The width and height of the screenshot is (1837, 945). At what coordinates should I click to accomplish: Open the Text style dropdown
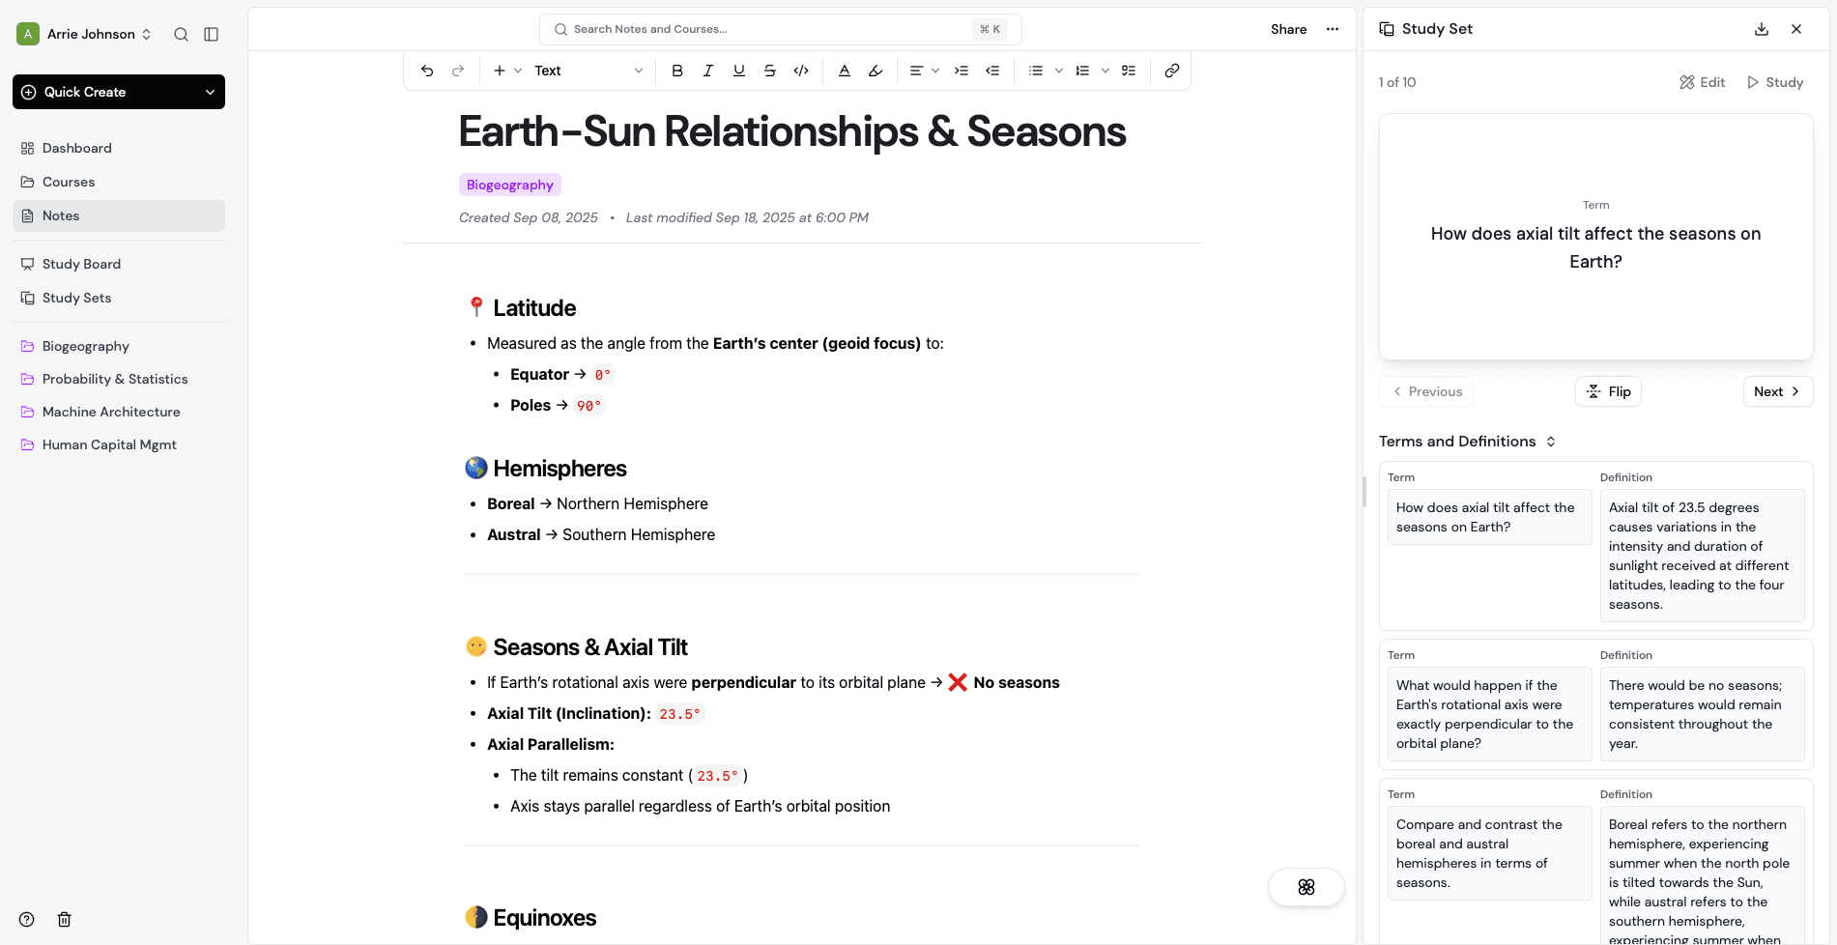(x=588, y=71)
